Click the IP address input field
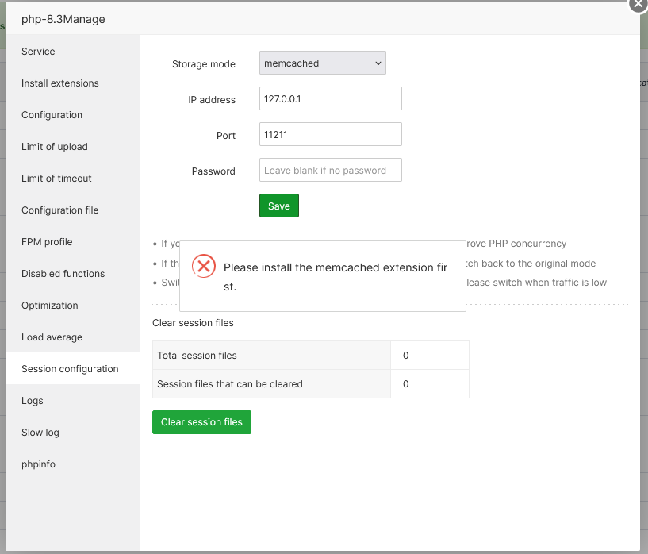The width and height of the screenshot is (648, 554). [x=330, y=99]
